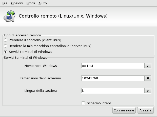Click the Dimensioni dello schermo label
The width and height of the screenshot is (157, 117).
(41, 78)
